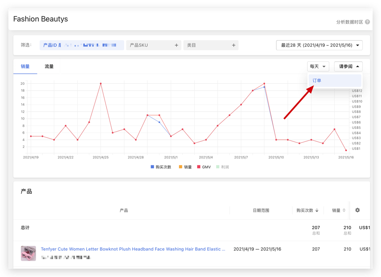The width and height of the screenshot is (381, 277).
Task: Open table column settings gear icon
Action: click(x=357, y=210)
